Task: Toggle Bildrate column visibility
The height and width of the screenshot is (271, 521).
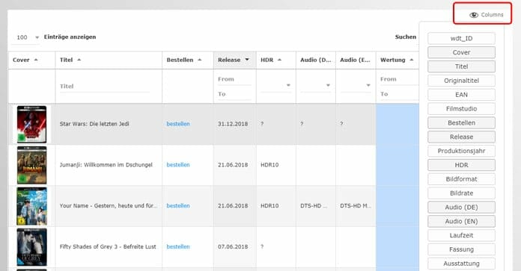Action: coord(461,193)
